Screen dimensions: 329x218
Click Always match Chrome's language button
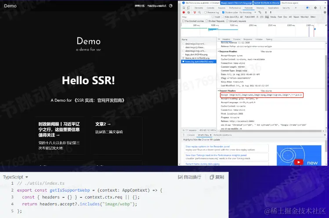pyautogui.click(x=236, y=3)
